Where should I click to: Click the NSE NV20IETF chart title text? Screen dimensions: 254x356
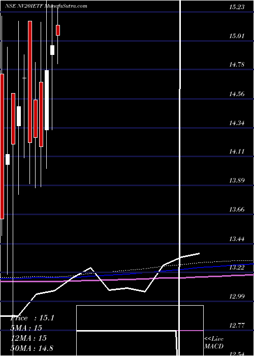point(46,6)
